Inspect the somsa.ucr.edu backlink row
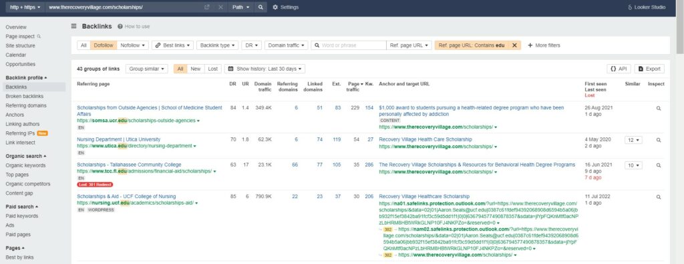Screen dimensions: 684x264 tap(658, 108)
